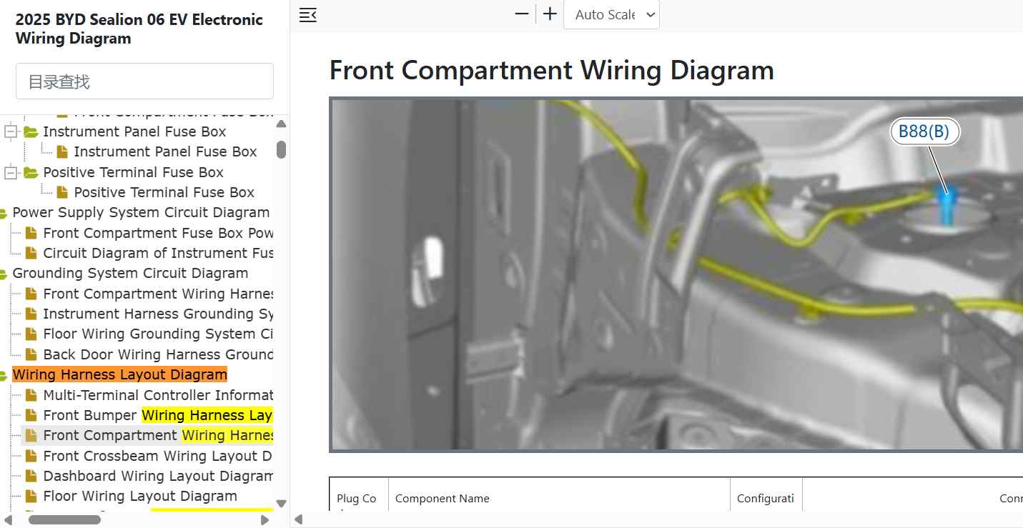This screenshot has width=1023, height=528.
Task: Open Floor Wiring Grounding System item
Action: tap(158, 334)
